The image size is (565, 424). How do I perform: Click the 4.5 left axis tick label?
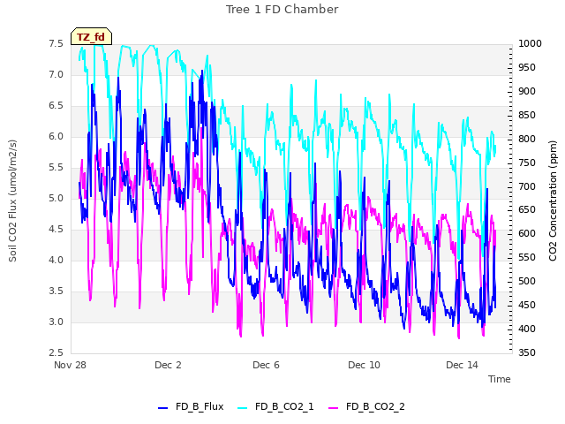coord(56,230)
